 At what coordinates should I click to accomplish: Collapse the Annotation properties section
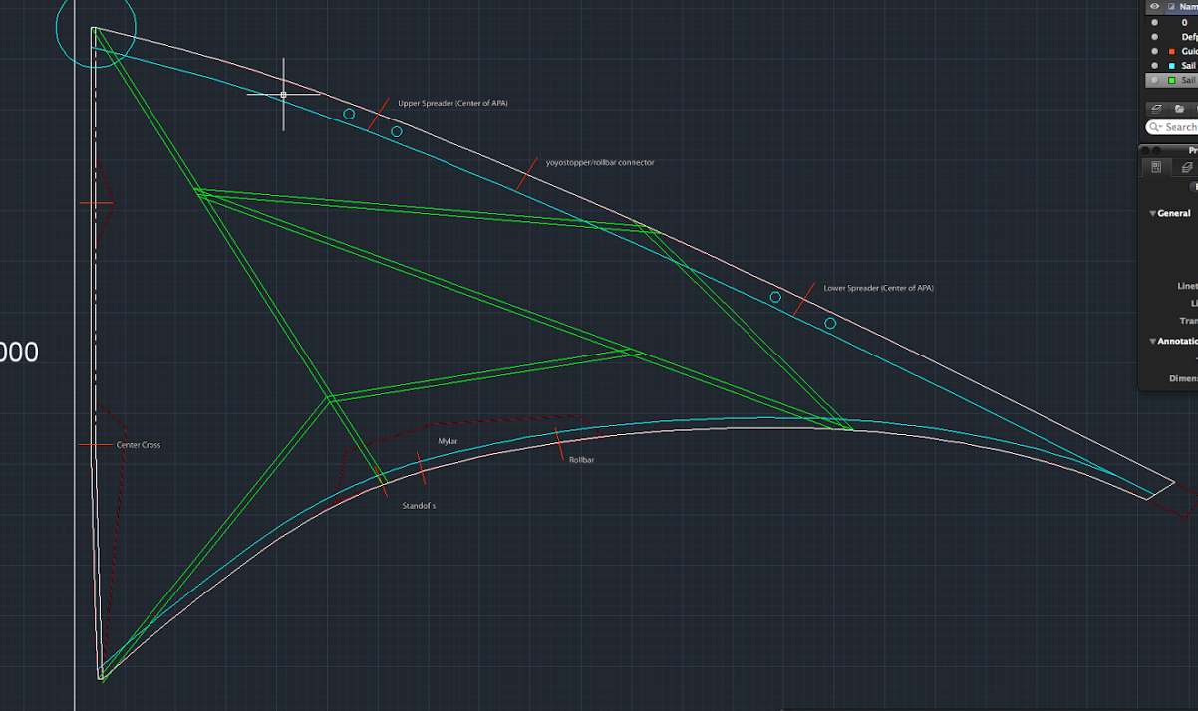tap(1153, 341)
